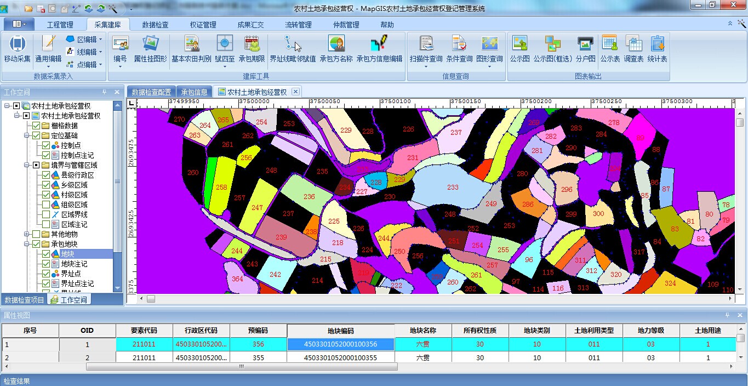This screenshot has width=748, height=386.
Task: Click the 移动采集 mobile collection icon
Action: point(17,44)
